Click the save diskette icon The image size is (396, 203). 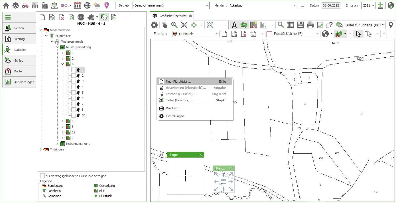[300, 25]
